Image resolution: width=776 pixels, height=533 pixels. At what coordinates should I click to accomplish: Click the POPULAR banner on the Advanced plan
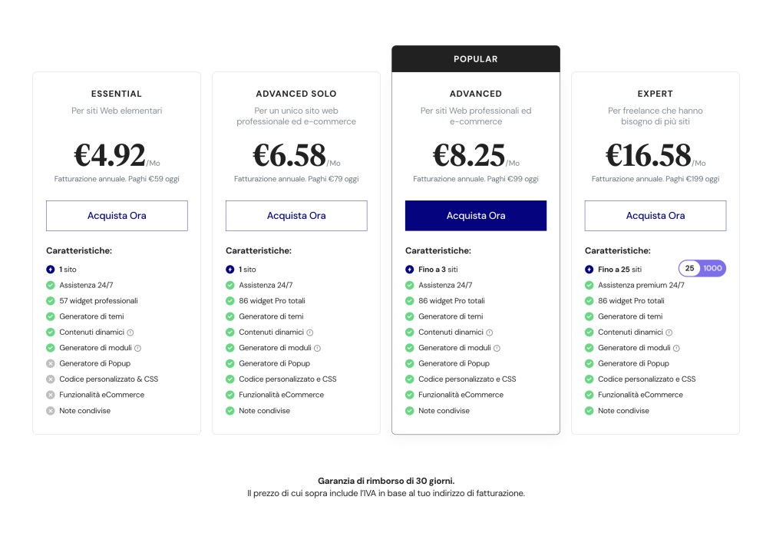point(476,58)
